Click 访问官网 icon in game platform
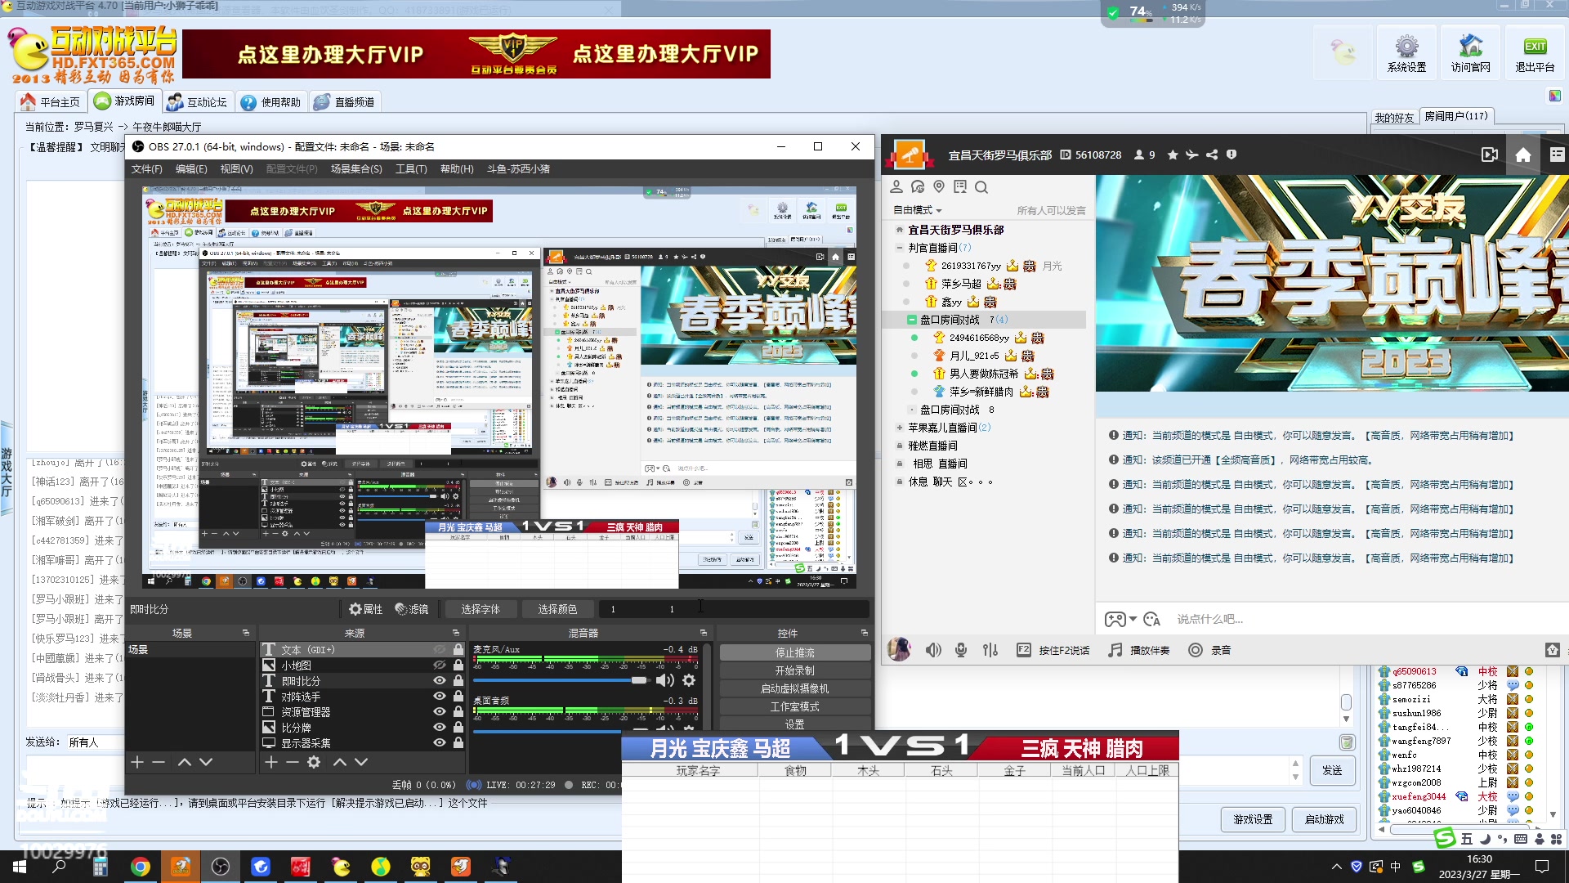Viewport: 1569px width, 883px height. (1470, 54)
